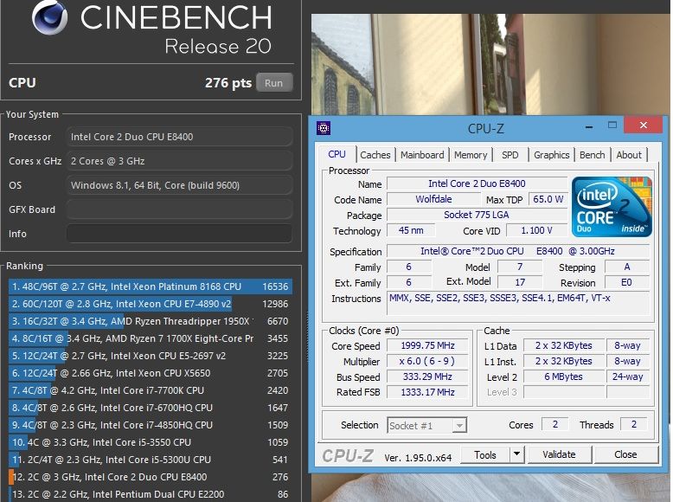
Task: Open the Mainboard tab
Action: coord(422,155)
